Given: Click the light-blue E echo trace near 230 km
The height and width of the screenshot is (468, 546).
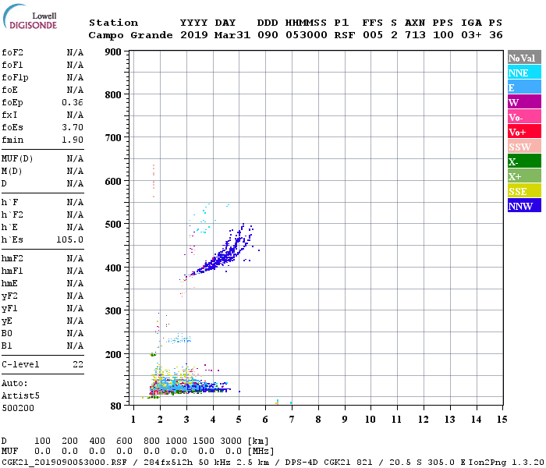Looking at the screenshot, I should point(179,339).
